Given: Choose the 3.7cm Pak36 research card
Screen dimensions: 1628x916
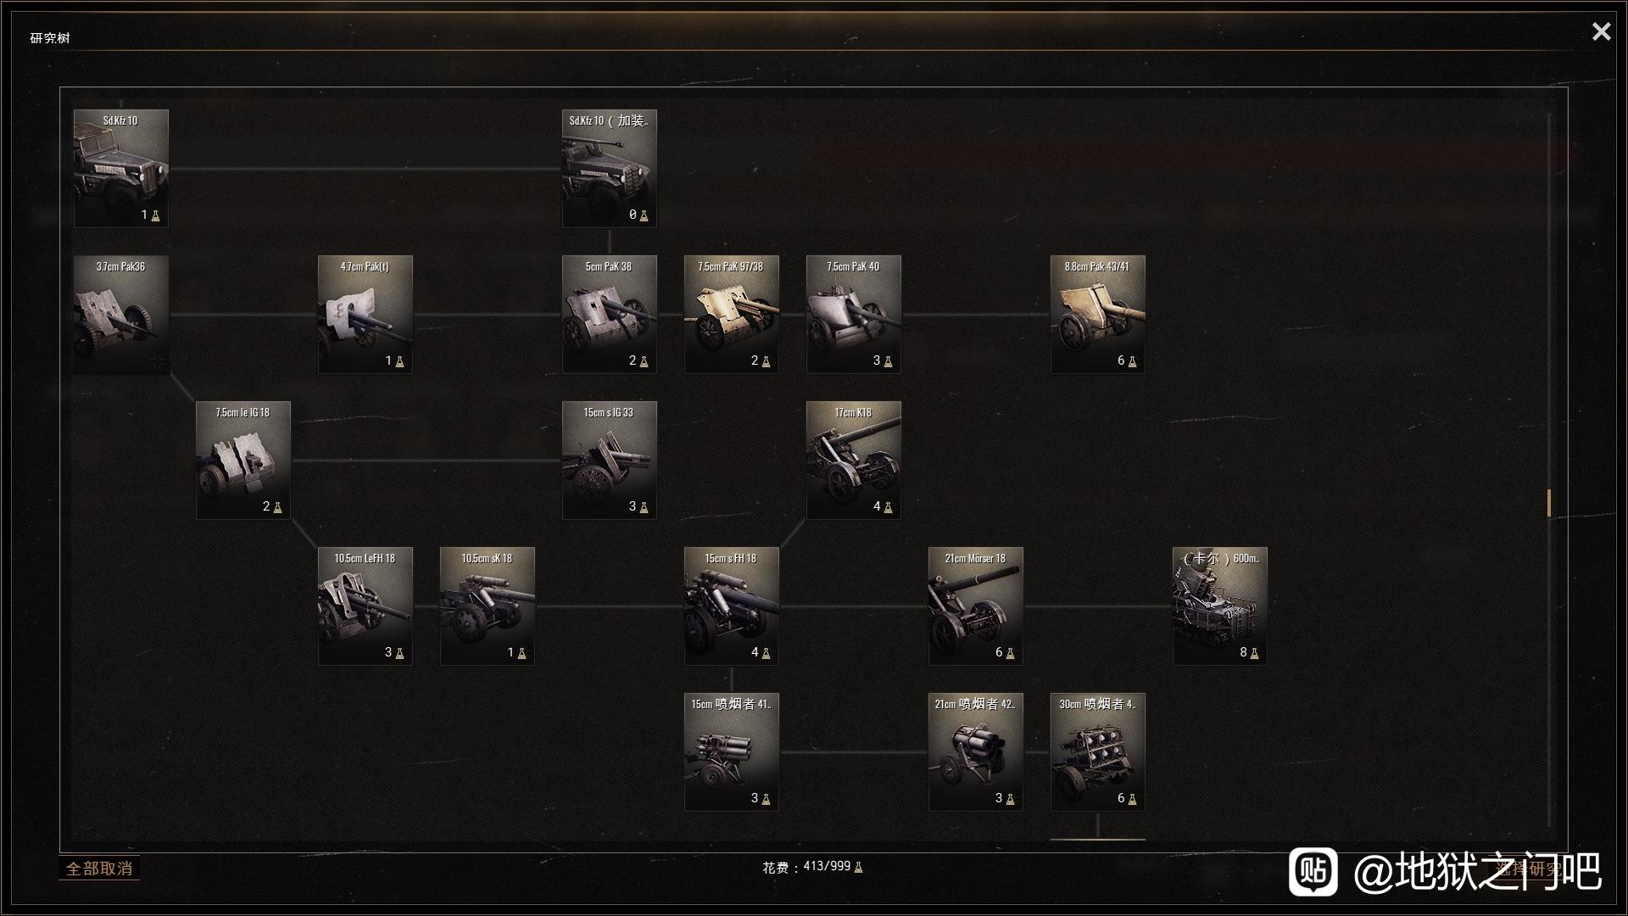Looking at the screenshot, I should [120, 315].
